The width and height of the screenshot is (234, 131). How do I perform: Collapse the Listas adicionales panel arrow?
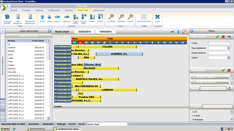(x=49, y=31)
